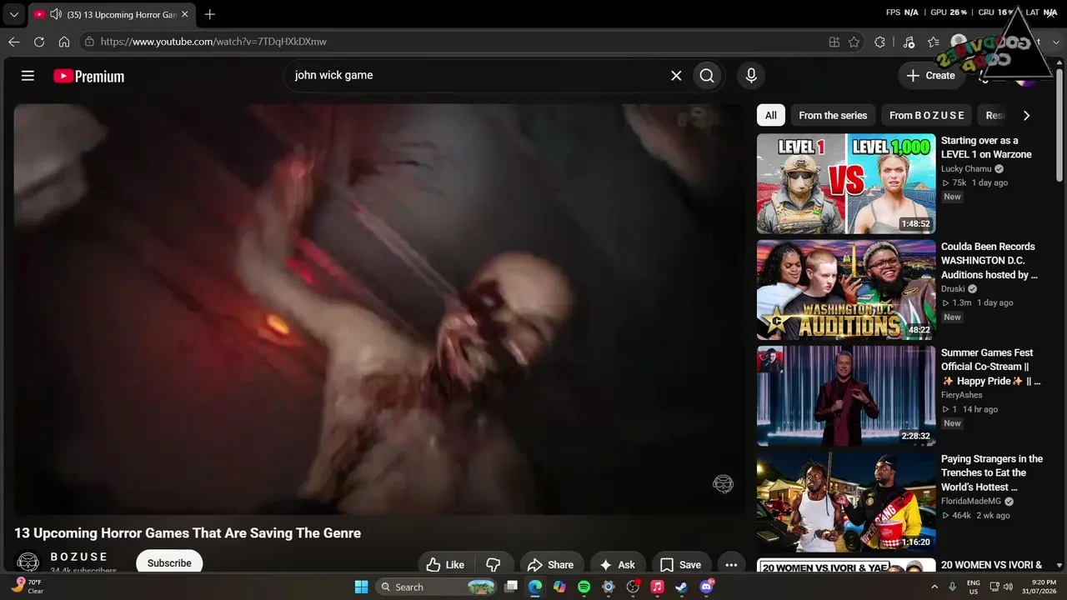Open Steam from the taskbar
This screenshot has height=600, width=1067.
point(681,587)
